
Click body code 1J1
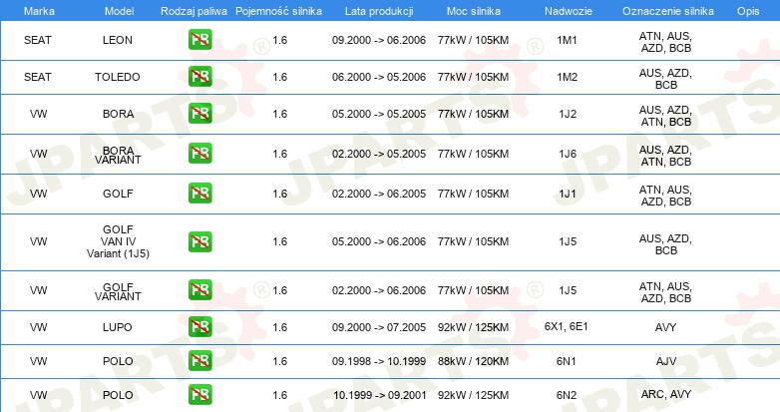[568, 194]
